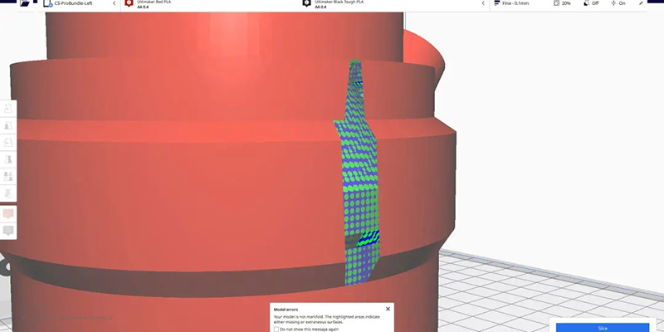Click the adhesion On indicator
This screenshot has height=332, width=664.
pyautogui.click(x=617, y=4)
